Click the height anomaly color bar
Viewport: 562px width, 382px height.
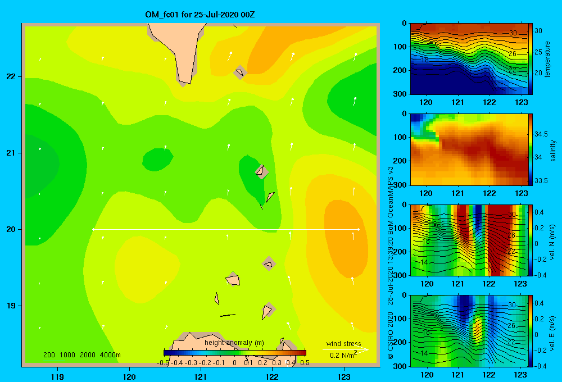click(235, 353)
